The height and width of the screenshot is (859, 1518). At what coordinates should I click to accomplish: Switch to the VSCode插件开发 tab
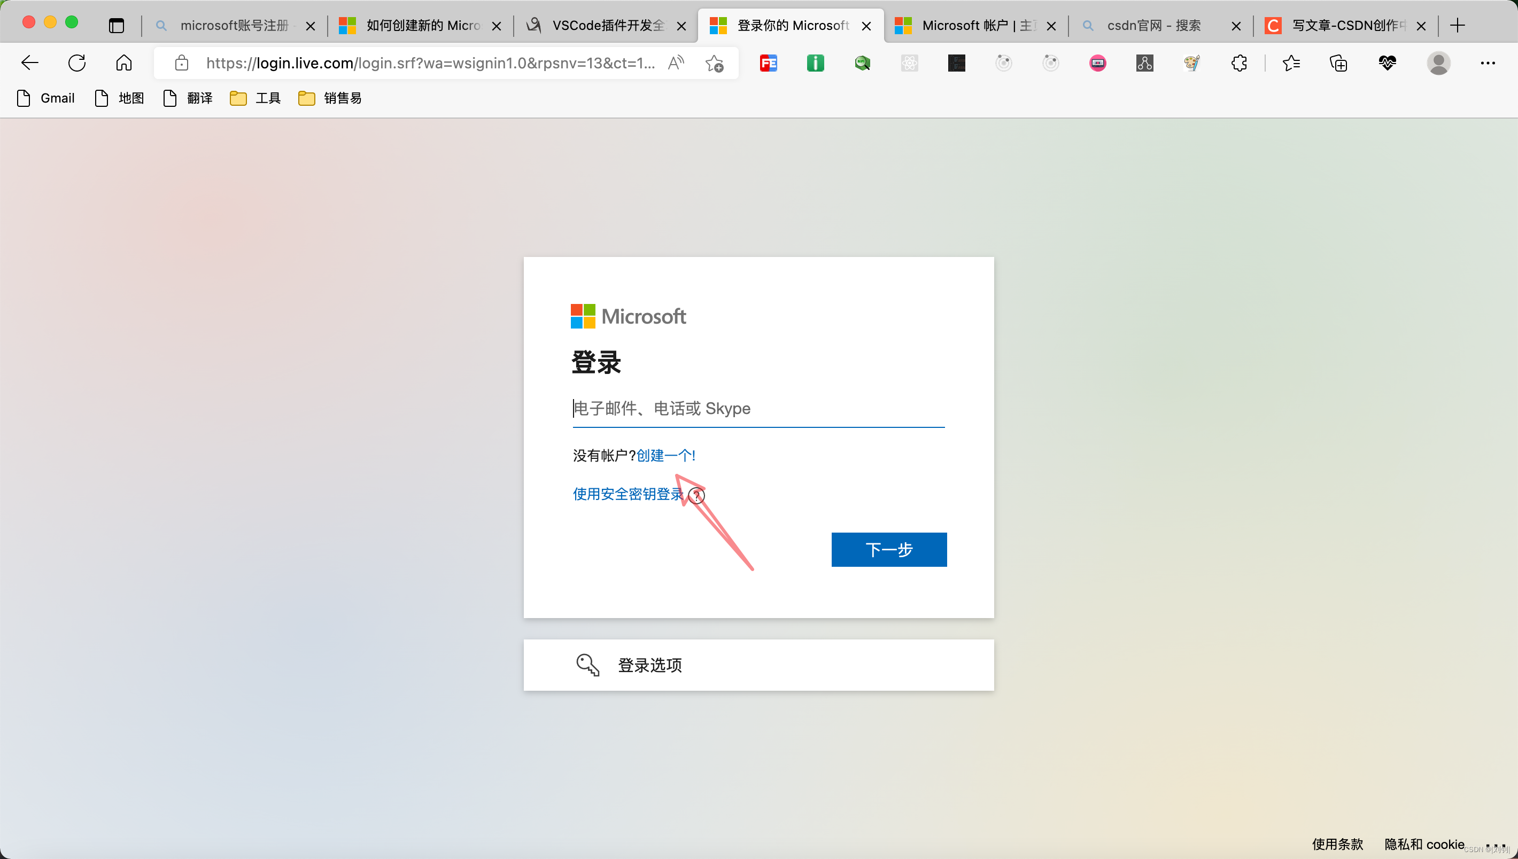click(x=607, y=25)
